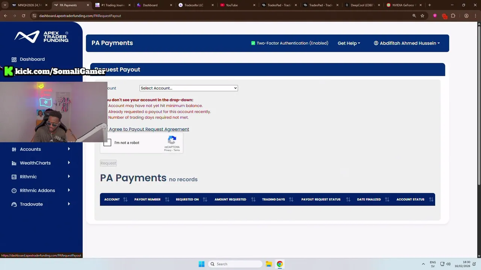The height and width of the screenshot is (270, 481).
Task: Open the volume control in tray
Action: pyautogui.click(x=448, y=264)
